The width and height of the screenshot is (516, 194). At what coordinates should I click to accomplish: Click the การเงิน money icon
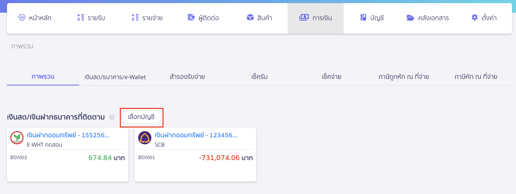pyautogui.click(x=304, y=17)
